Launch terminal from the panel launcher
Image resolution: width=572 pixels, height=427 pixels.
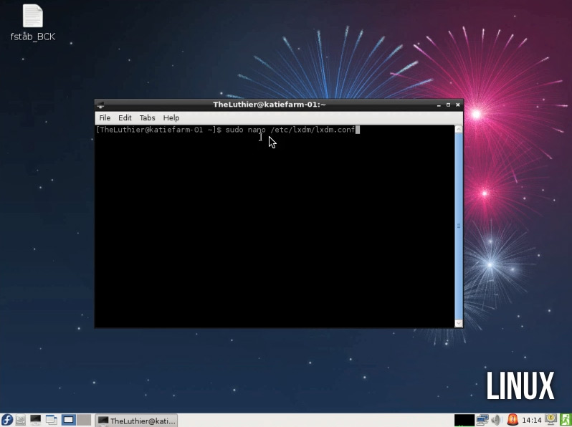[x=36, y=420]
